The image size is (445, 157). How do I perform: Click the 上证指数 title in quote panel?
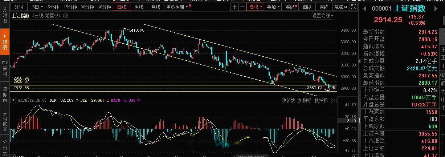coord(409,8)
